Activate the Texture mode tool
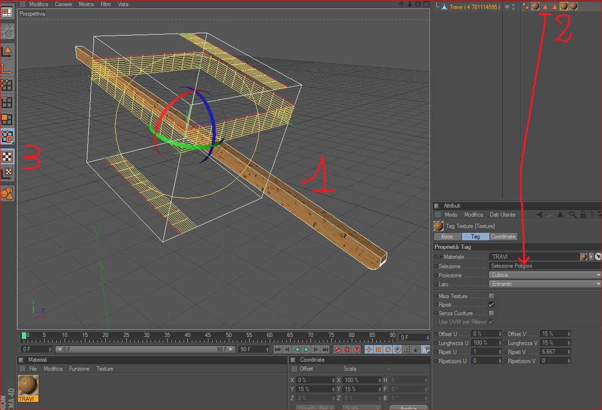602x410 pixels. click(7, 156)
